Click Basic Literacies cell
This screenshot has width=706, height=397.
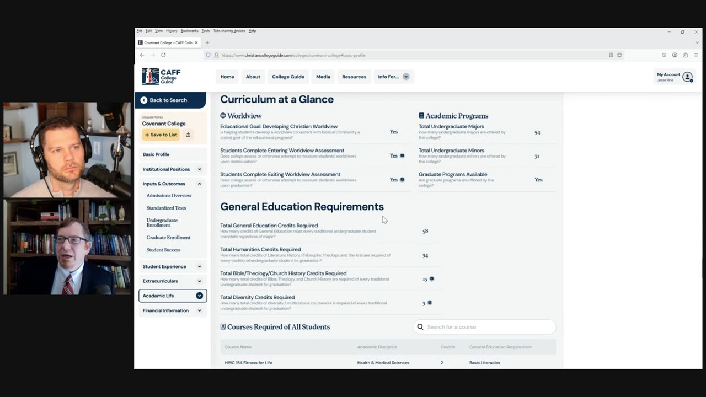pyautogui.click(x=485, y=363)
